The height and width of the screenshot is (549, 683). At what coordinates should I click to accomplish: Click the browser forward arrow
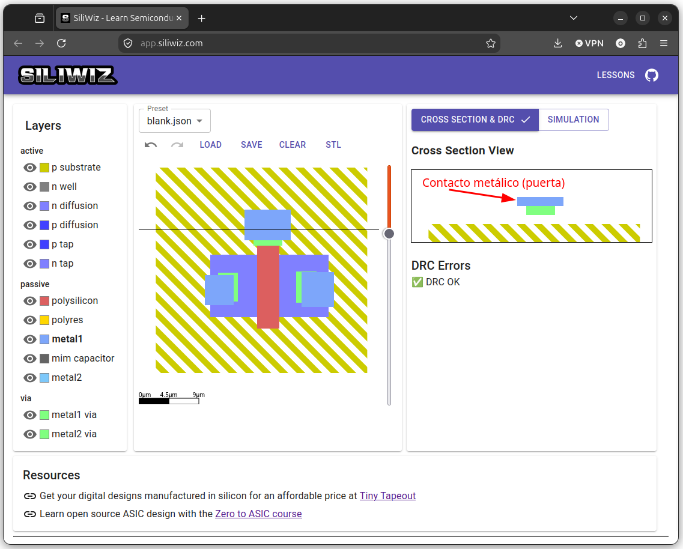click(x=40, y=43)
